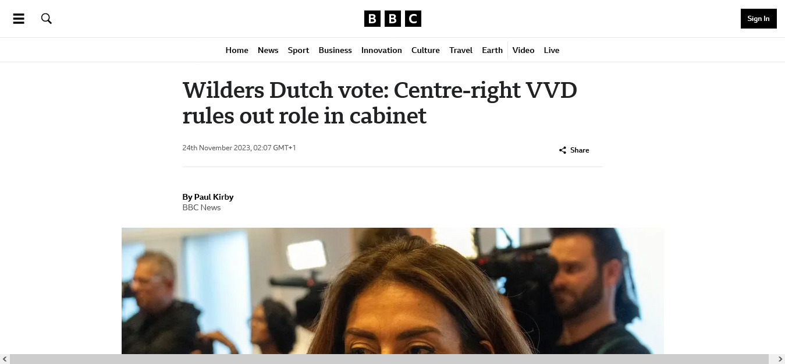Click the search magnifier icon
This screenshot has width=785, height=364.
(x=47, y=19)
